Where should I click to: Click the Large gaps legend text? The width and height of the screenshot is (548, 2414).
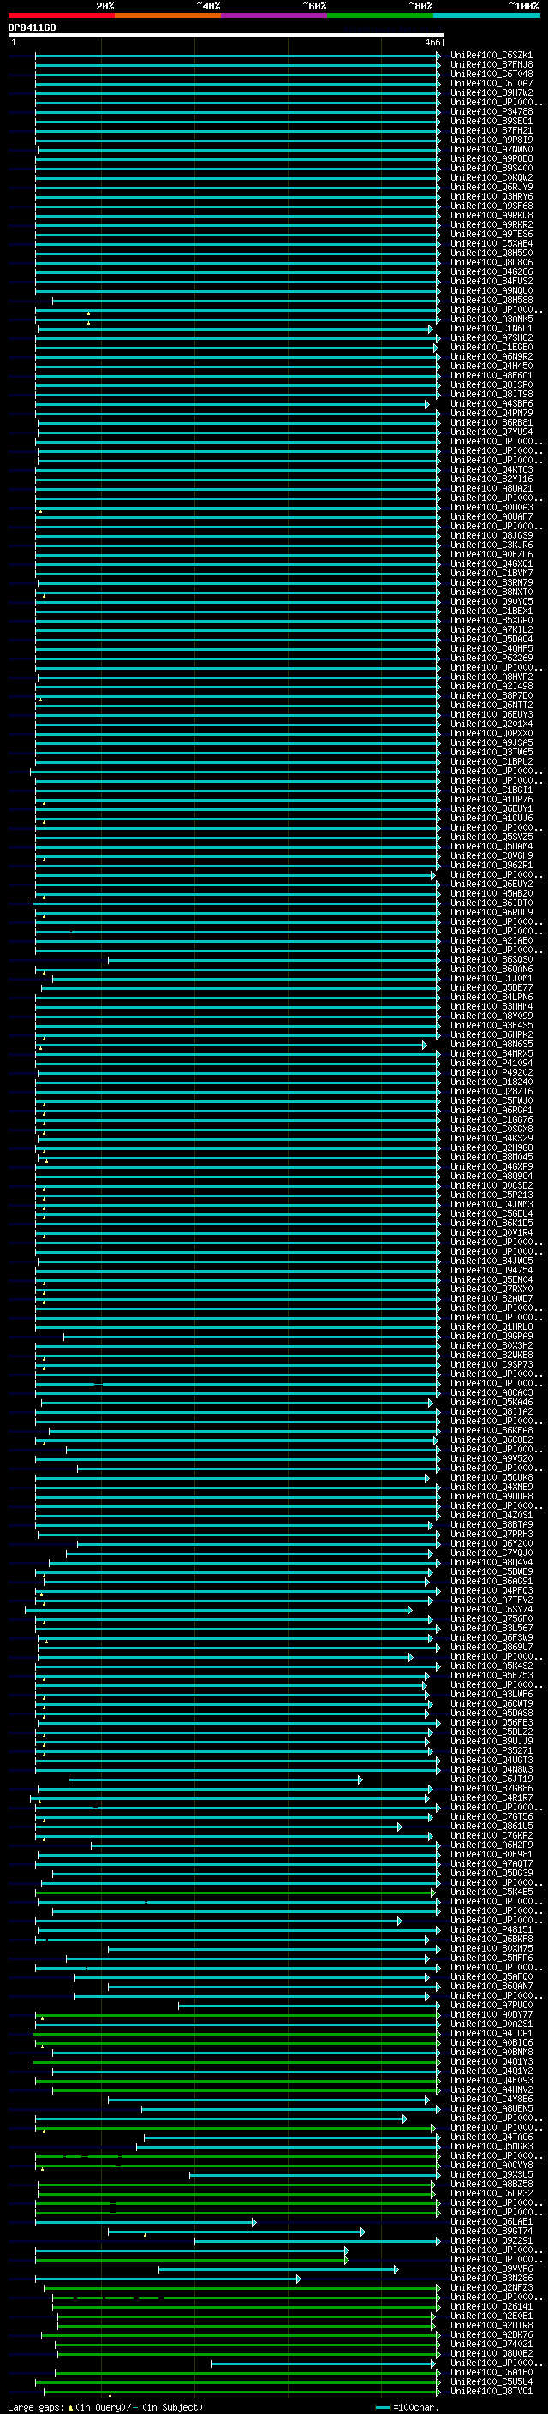[x=105, y=2406]
